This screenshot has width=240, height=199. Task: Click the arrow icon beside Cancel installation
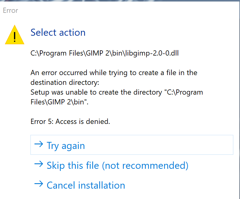[x=39, y=184]
